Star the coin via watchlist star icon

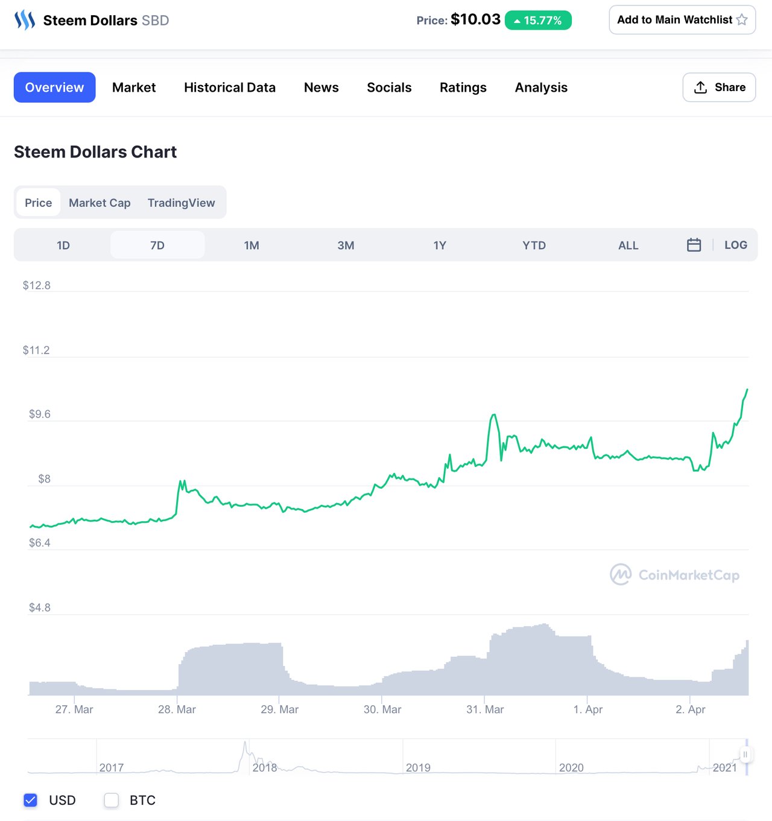pos(742,20)
